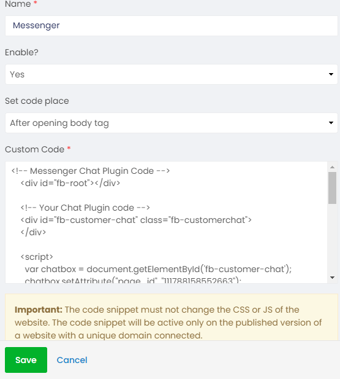
Task: Save the custom code settings
Action: tap(26, 360)
